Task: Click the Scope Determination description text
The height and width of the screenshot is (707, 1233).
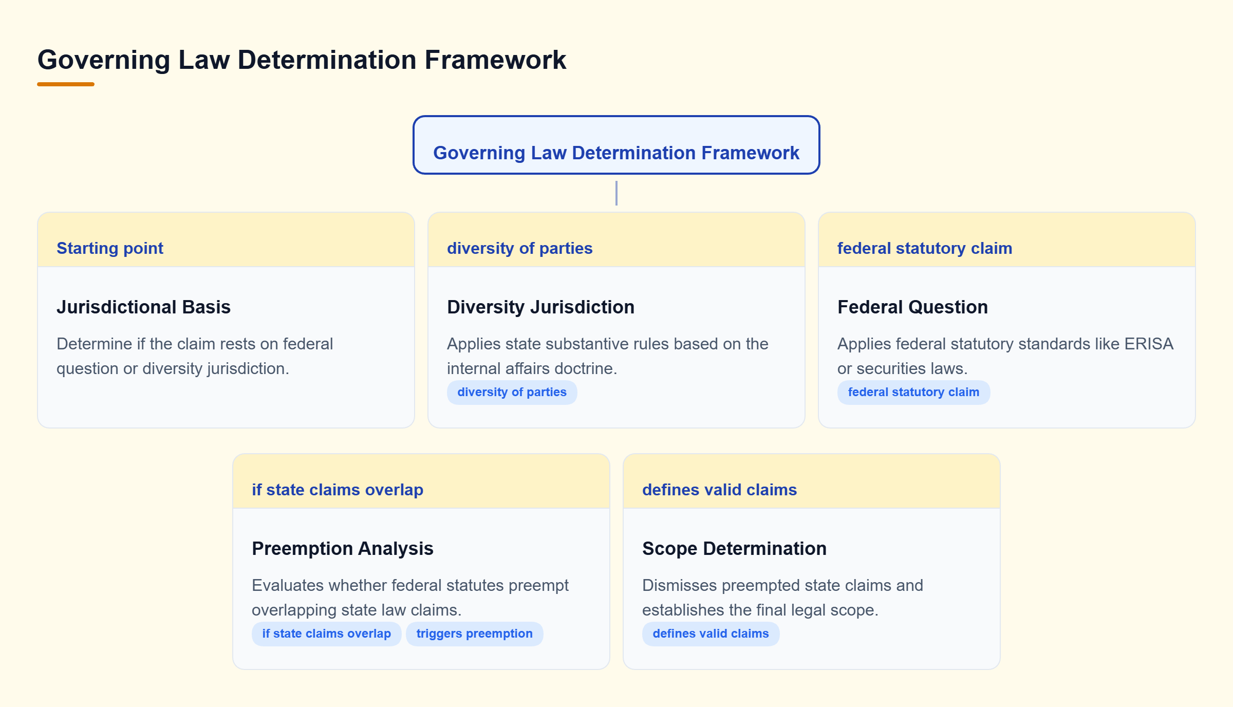Action: pos(782,598)
